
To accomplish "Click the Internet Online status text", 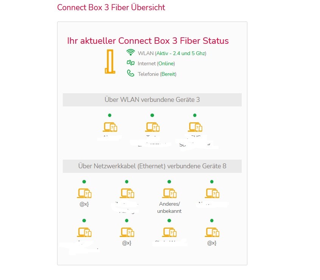I will (x=157, y=63).
